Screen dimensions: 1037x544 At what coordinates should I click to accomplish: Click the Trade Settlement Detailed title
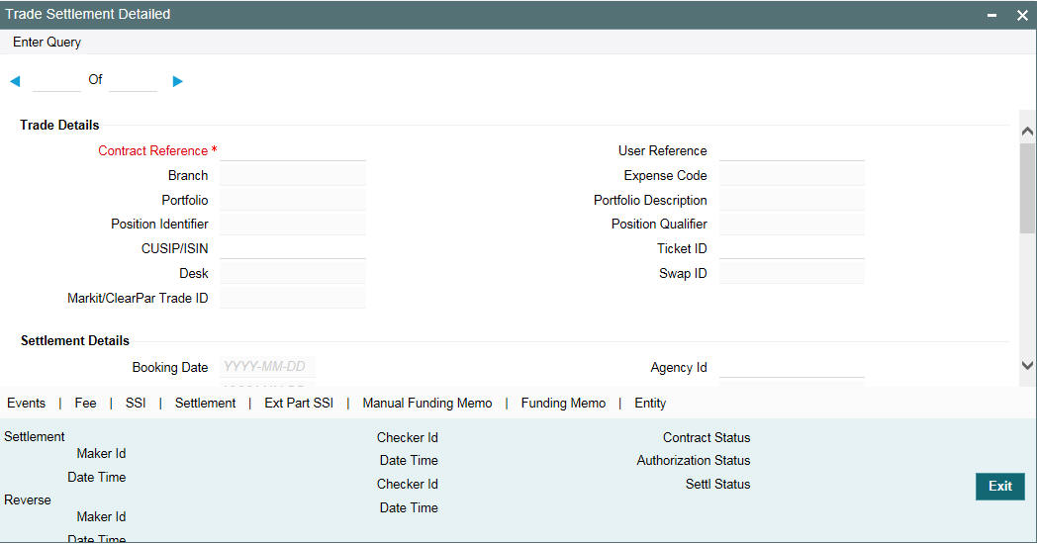88,14
